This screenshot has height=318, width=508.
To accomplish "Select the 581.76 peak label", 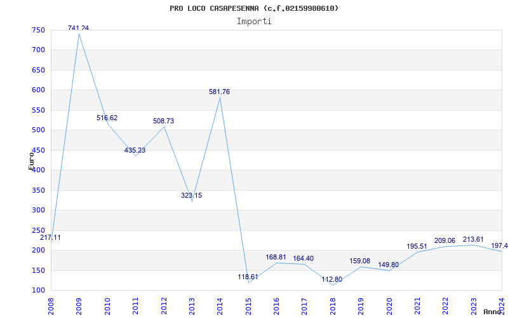I will click(219, 92).
